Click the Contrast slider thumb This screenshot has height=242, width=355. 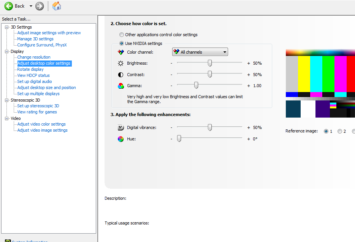pyautogui.click(x=210, y=74)
